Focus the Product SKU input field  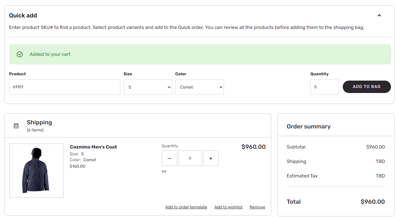point(65,87)
